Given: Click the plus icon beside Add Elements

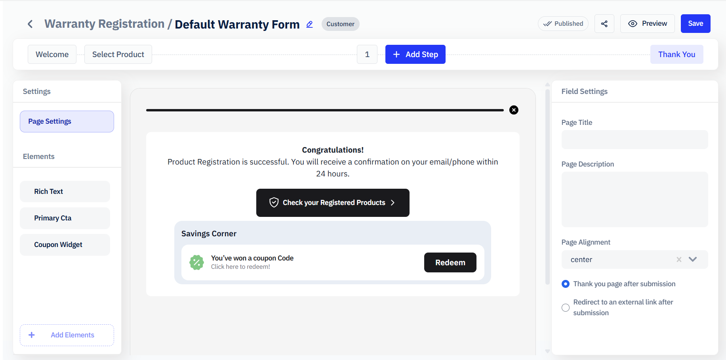Looking at the screenshot, I should [x=32, y=335].
